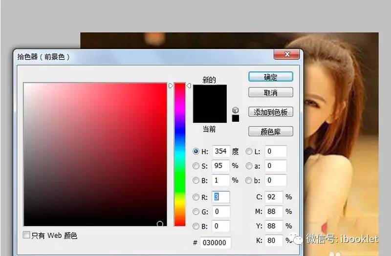The height and width of the screenshot is (256, 391).
Task: Click the 拾色器（前景色）title bar text
Action: coord(43,57)
